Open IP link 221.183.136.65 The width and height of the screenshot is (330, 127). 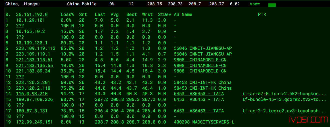(34, 65)
